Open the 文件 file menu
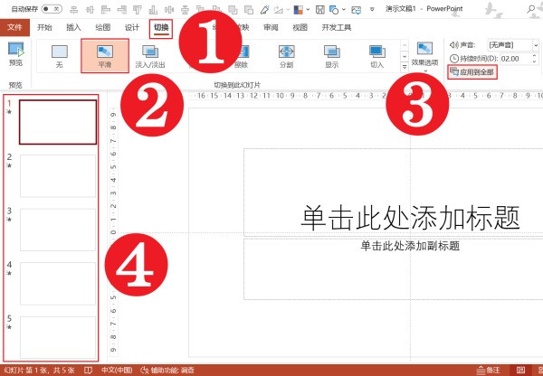Viewport: 543px width, 376px height. pos(14,27)
